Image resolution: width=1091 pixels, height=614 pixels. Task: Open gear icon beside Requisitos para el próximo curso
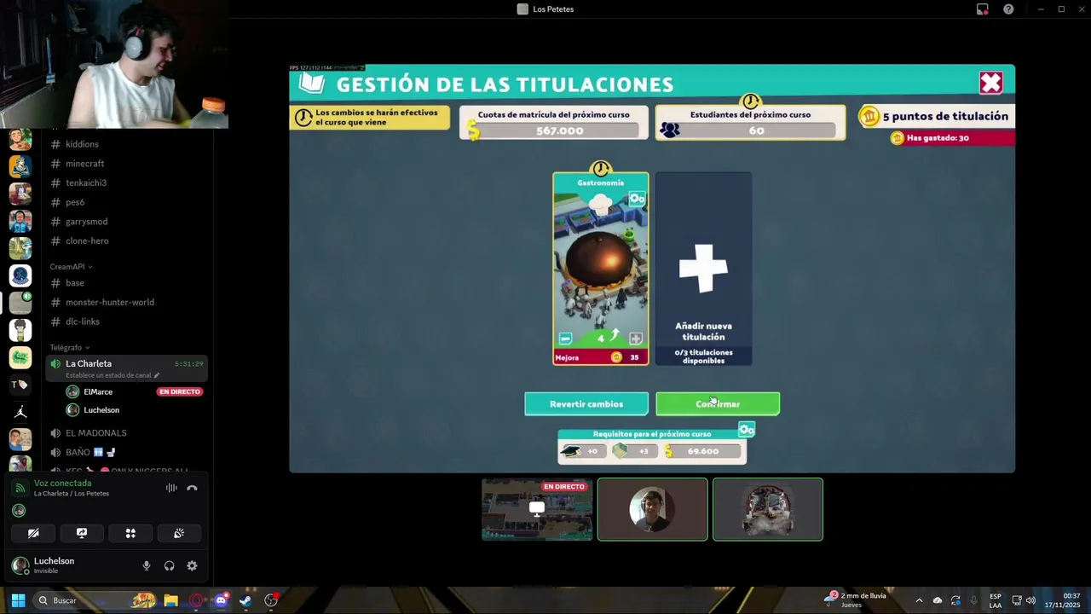747,430
